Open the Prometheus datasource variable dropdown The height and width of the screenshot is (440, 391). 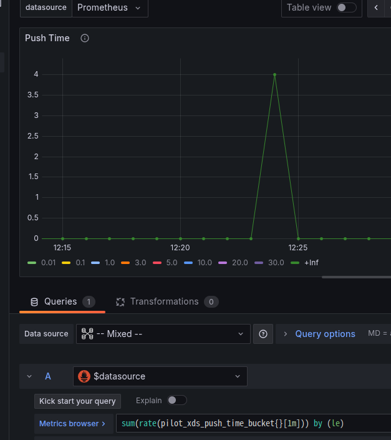(x=110, y=8)
